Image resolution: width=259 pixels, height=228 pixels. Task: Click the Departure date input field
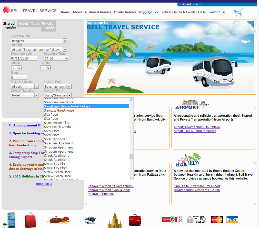tap(24, 58)
